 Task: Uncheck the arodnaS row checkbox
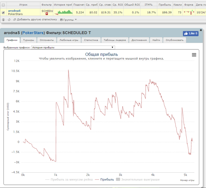coord(3,13)
